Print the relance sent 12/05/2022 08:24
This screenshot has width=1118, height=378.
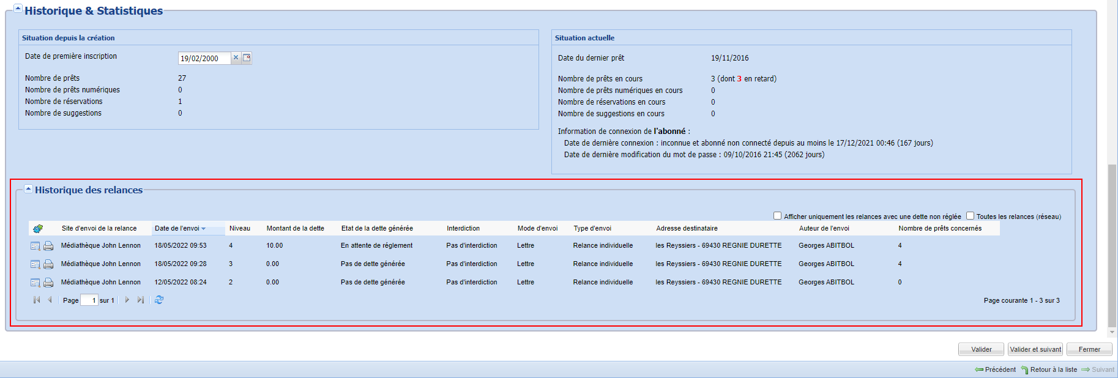(x=48, y=283)
